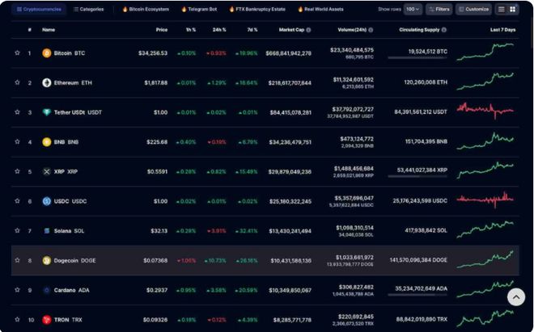Sort by Volume(24h) column header

pyautogui.click(x=352, y=30)
